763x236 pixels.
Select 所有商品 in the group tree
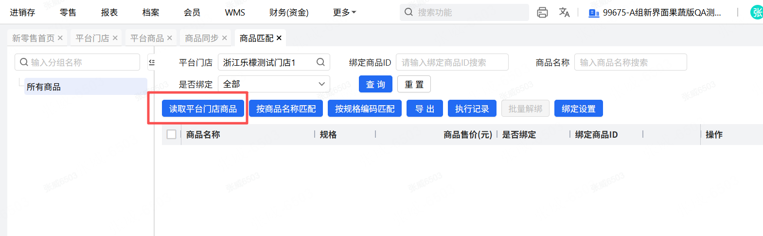tap(86, 87)
